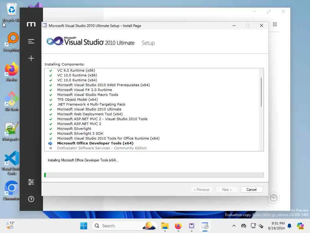The height and width of the screenshot is (233, 310).
Task: Select Microsoft Visual Studio Macro Tools row
Action: 152,95
